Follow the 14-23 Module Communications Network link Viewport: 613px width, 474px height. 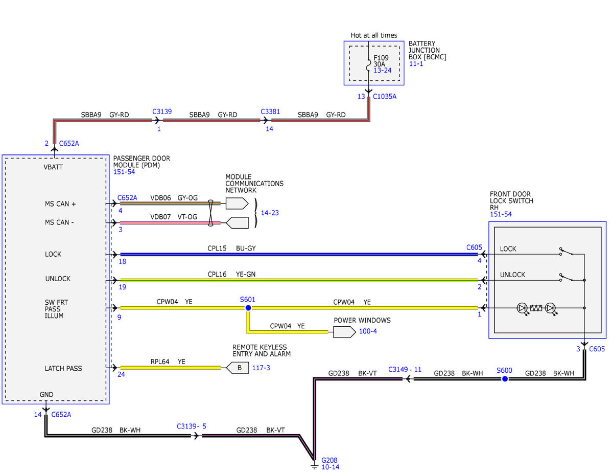pos(270,213)
